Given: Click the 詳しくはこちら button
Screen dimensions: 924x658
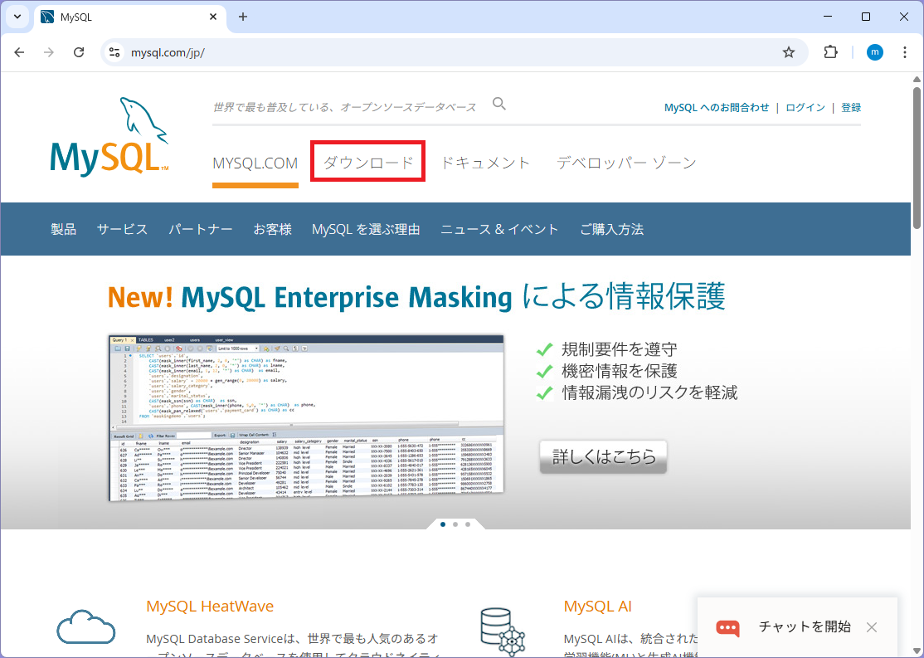Looking at the screenshot, I should tap(603, 456).
